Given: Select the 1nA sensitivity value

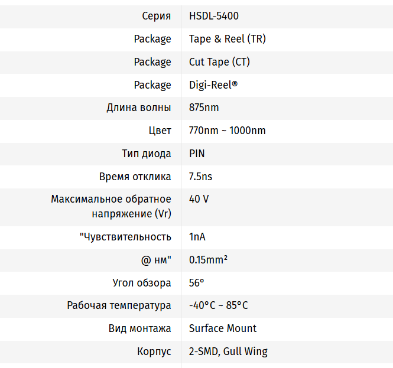Looking at the screenshot, I should click(197, 237).
